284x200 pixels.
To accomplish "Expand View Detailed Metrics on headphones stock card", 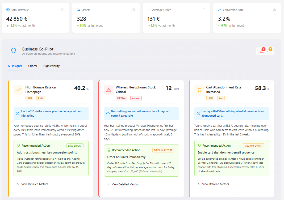I will (123, 184).
